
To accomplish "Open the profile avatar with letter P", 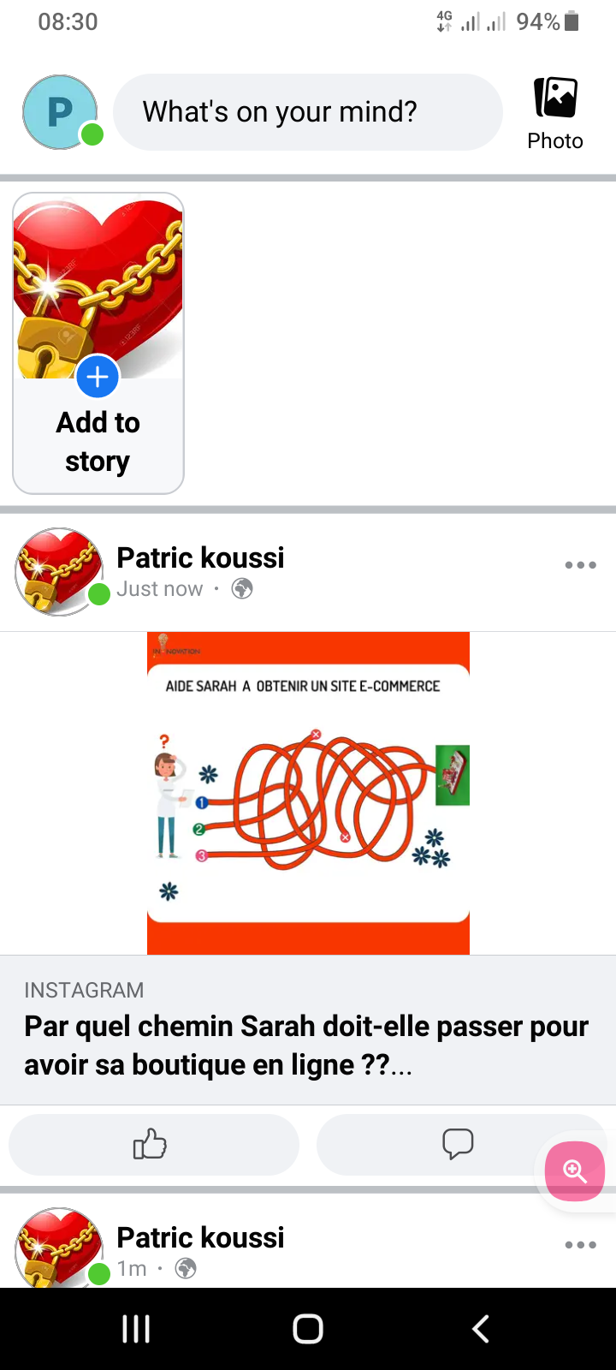I will click(x=59, y=112).
